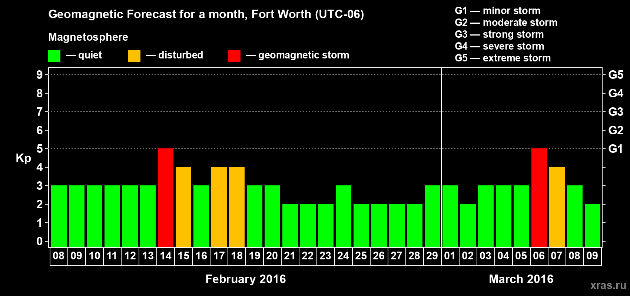This screenshot has width=630, height=296.
Task: Click the February 2016 month label
Action: (x=246, y=279)
